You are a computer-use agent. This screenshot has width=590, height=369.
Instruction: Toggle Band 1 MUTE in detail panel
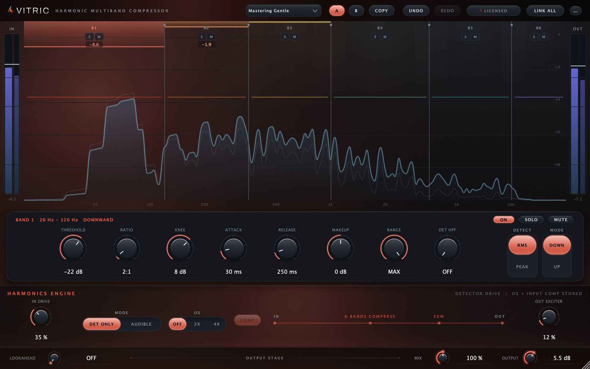[x=560, y=220]
